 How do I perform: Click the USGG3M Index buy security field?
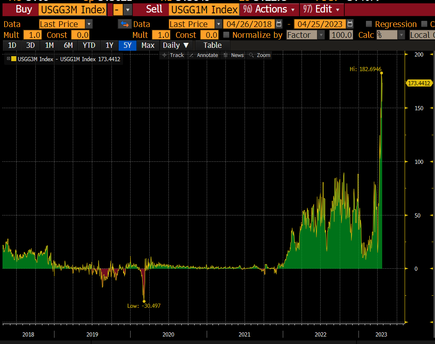tap(72, 10)
